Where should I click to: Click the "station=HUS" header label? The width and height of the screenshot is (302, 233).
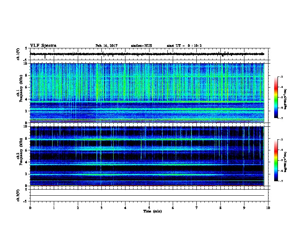coord(141,46)
